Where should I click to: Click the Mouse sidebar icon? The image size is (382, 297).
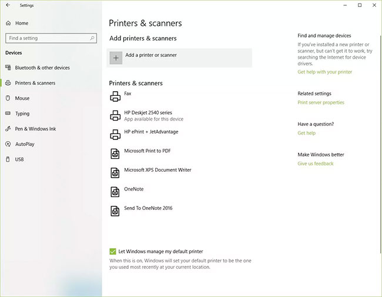(8, 98)
